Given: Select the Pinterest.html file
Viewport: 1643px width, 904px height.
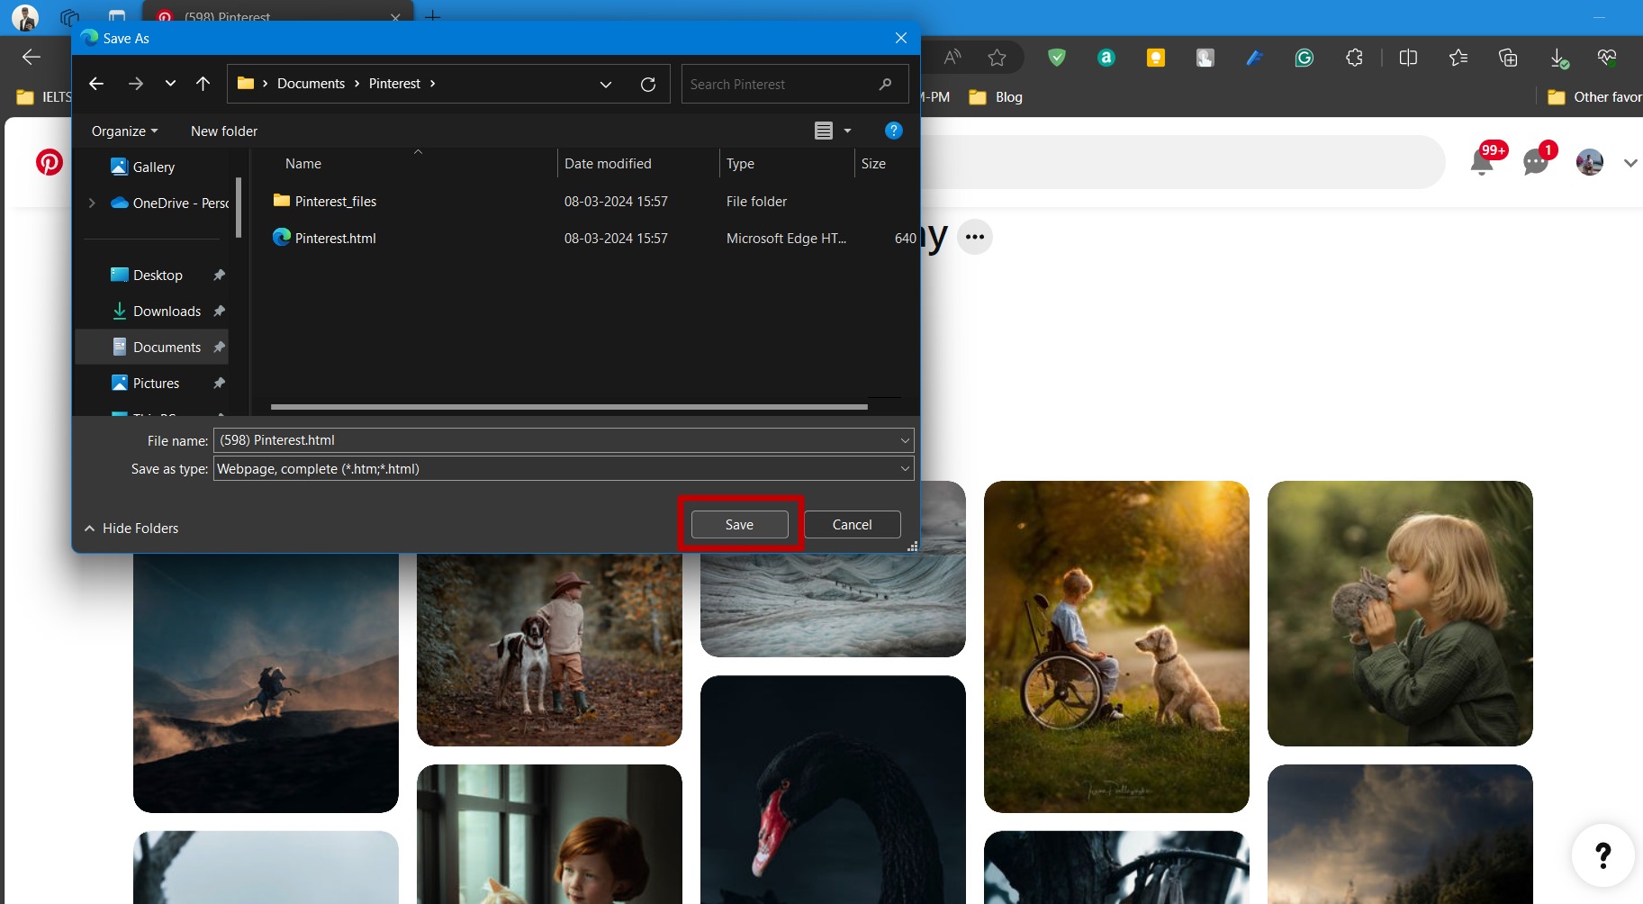Looking at the screenshot, I should pos(335,239).
